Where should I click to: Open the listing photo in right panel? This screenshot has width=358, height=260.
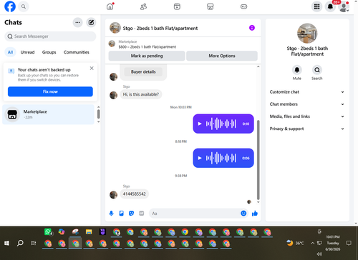coord(307,34)
